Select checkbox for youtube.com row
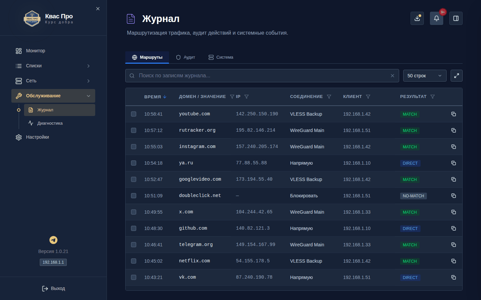 [134, 114]
